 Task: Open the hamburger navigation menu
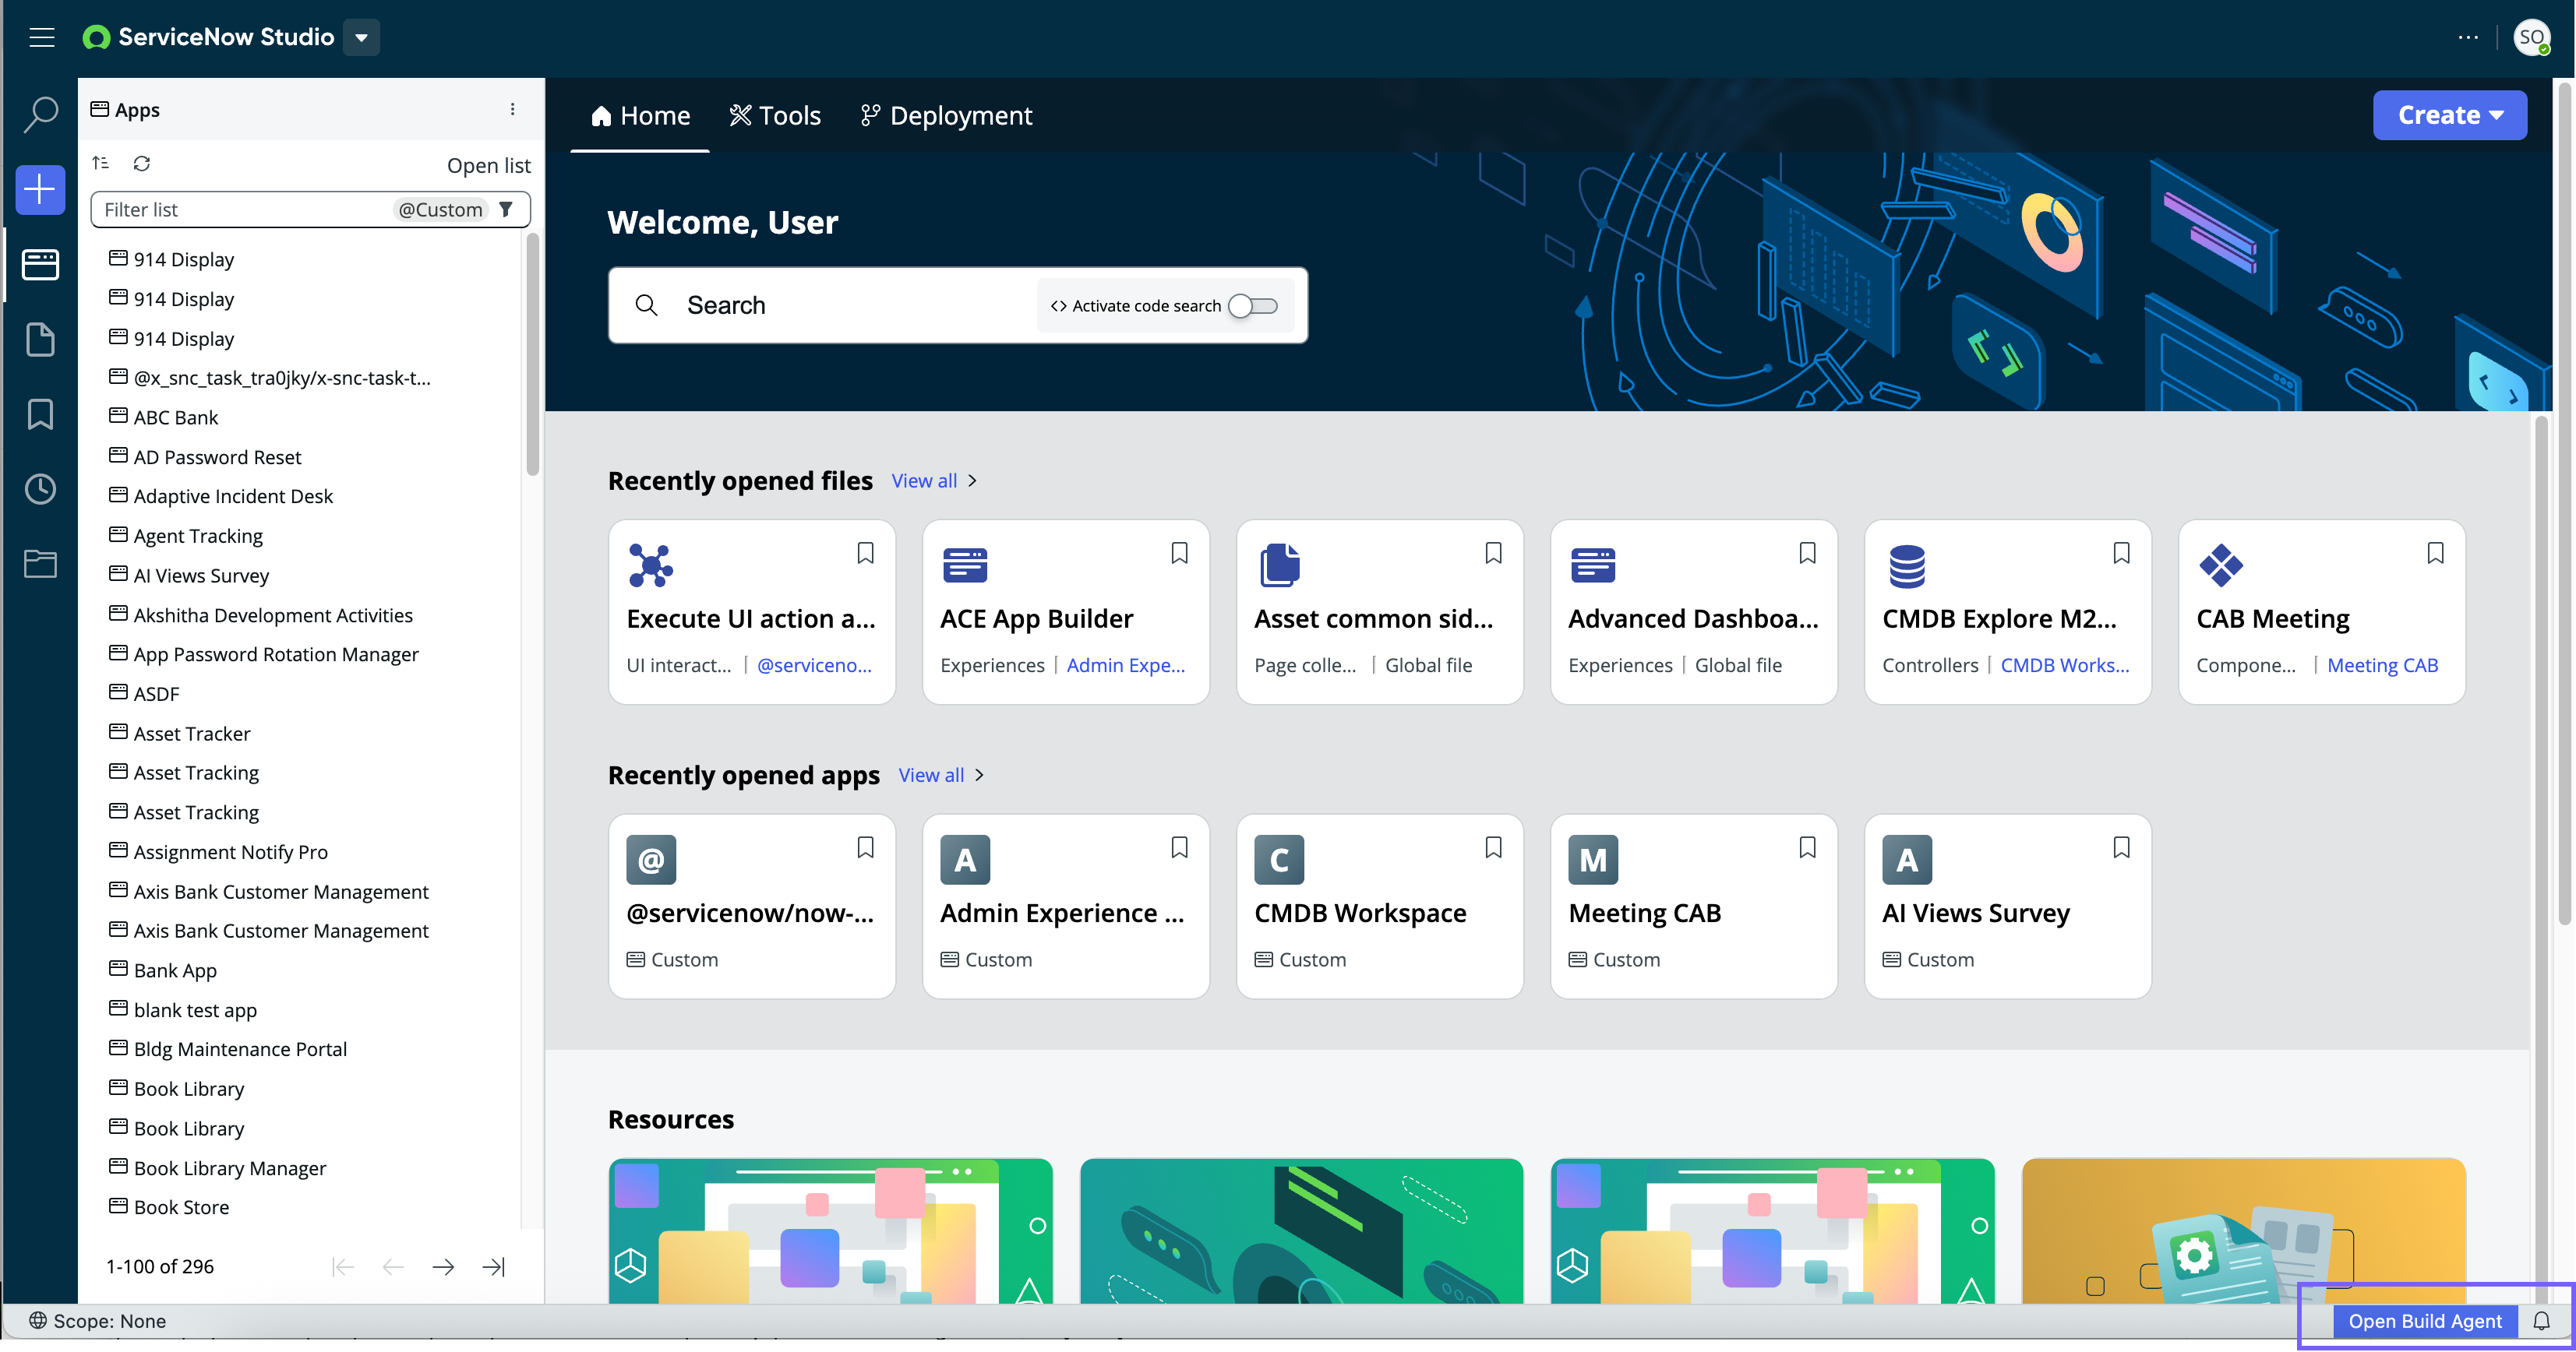pos(41,38)
